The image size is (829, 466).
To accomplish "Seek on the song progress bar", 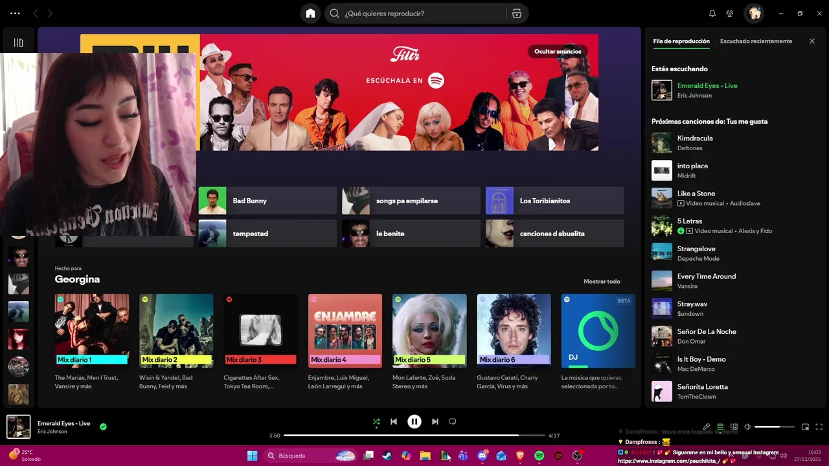I will point(414,436).
